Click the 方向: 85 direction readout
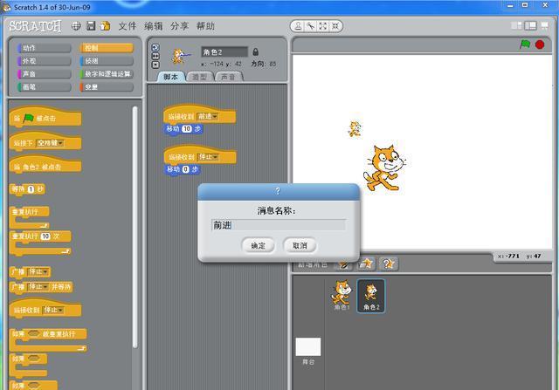559x390 pixels. 264,64
